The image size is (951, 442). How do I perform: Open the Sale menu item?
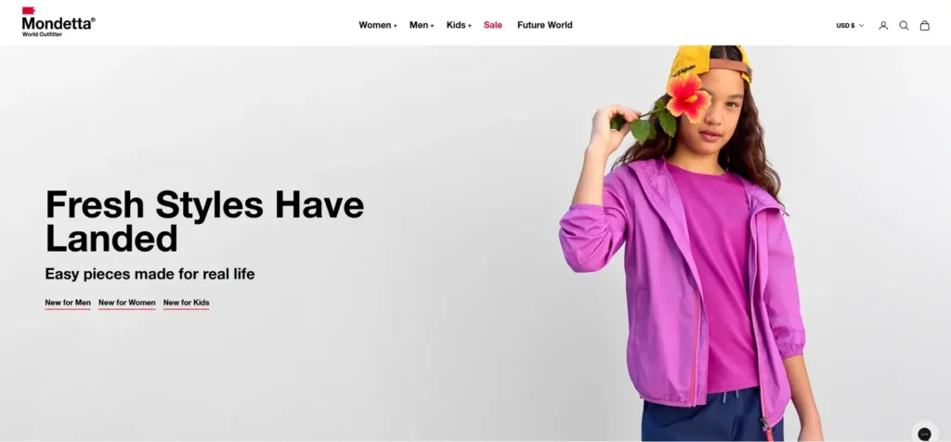[x=492, y=25]
